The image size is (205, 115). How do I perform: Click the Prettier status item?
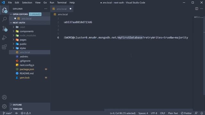coord(186,113)
